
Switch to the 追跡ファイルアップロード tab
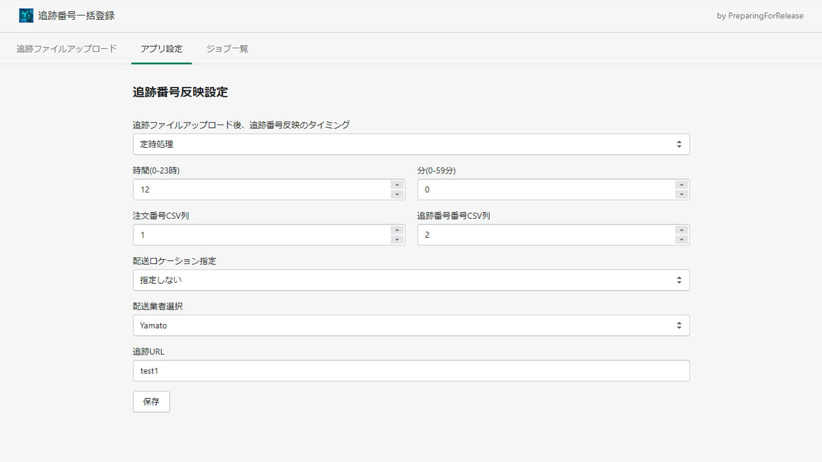click(67, 49)
